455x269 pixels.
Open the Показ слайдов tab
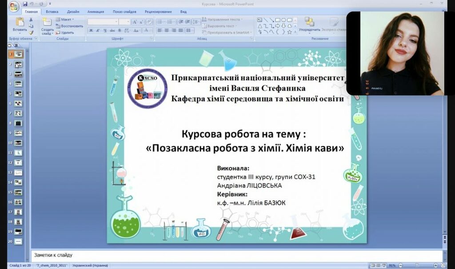[125, 12]
